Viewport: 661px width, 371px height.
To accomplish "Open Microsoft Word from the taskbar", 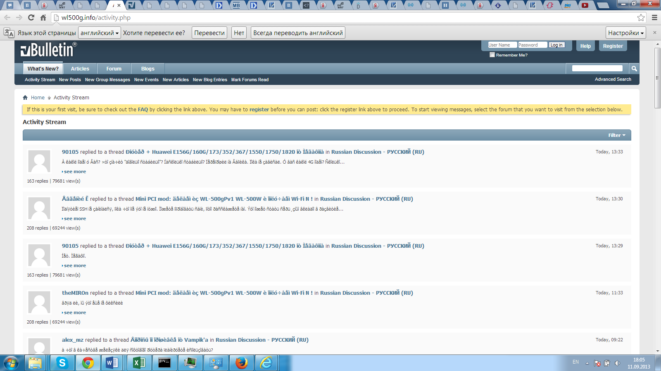I will tap(112, 363).
